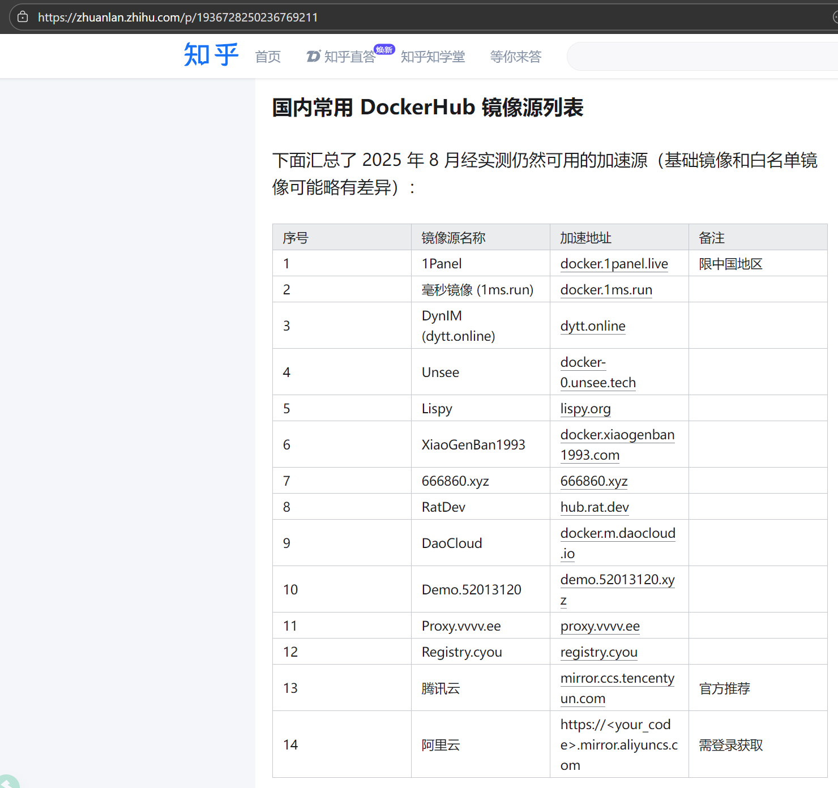Open the 知乎直答 nav item

pos(349,57)
